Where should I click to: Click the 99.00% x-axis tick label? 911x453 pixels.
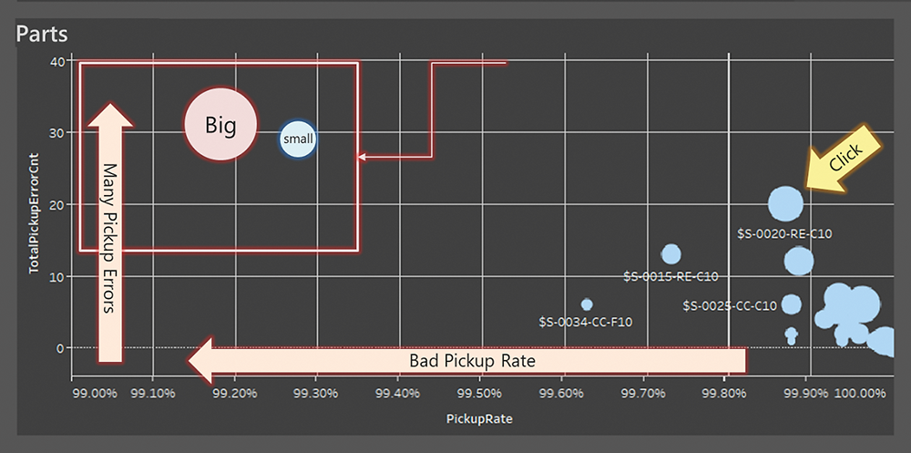96,394
